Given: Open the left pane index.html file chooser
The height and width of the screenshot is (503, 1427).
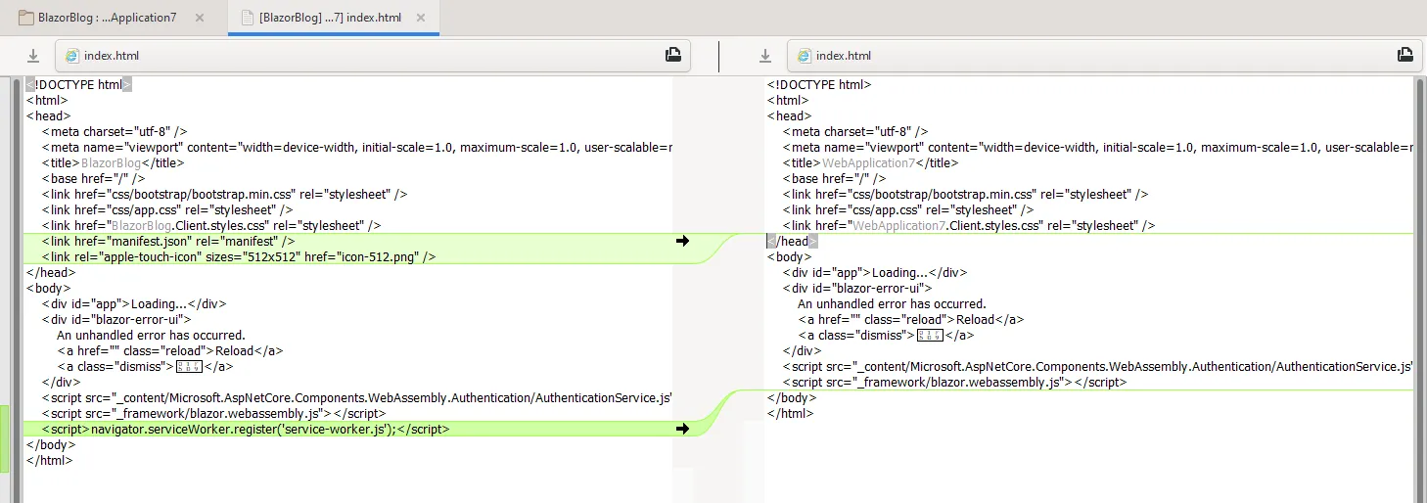Looking at the screenshot, I should [373, 56].
